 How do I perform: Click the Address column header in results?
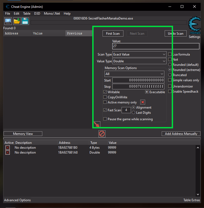pos(17,33)
